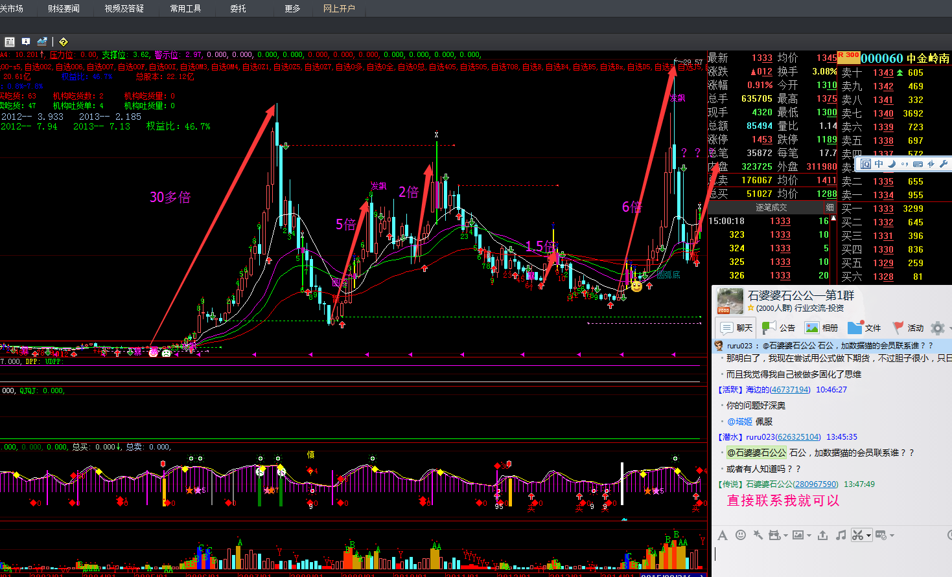Click the yellow diamond help icon

point(64,41)
